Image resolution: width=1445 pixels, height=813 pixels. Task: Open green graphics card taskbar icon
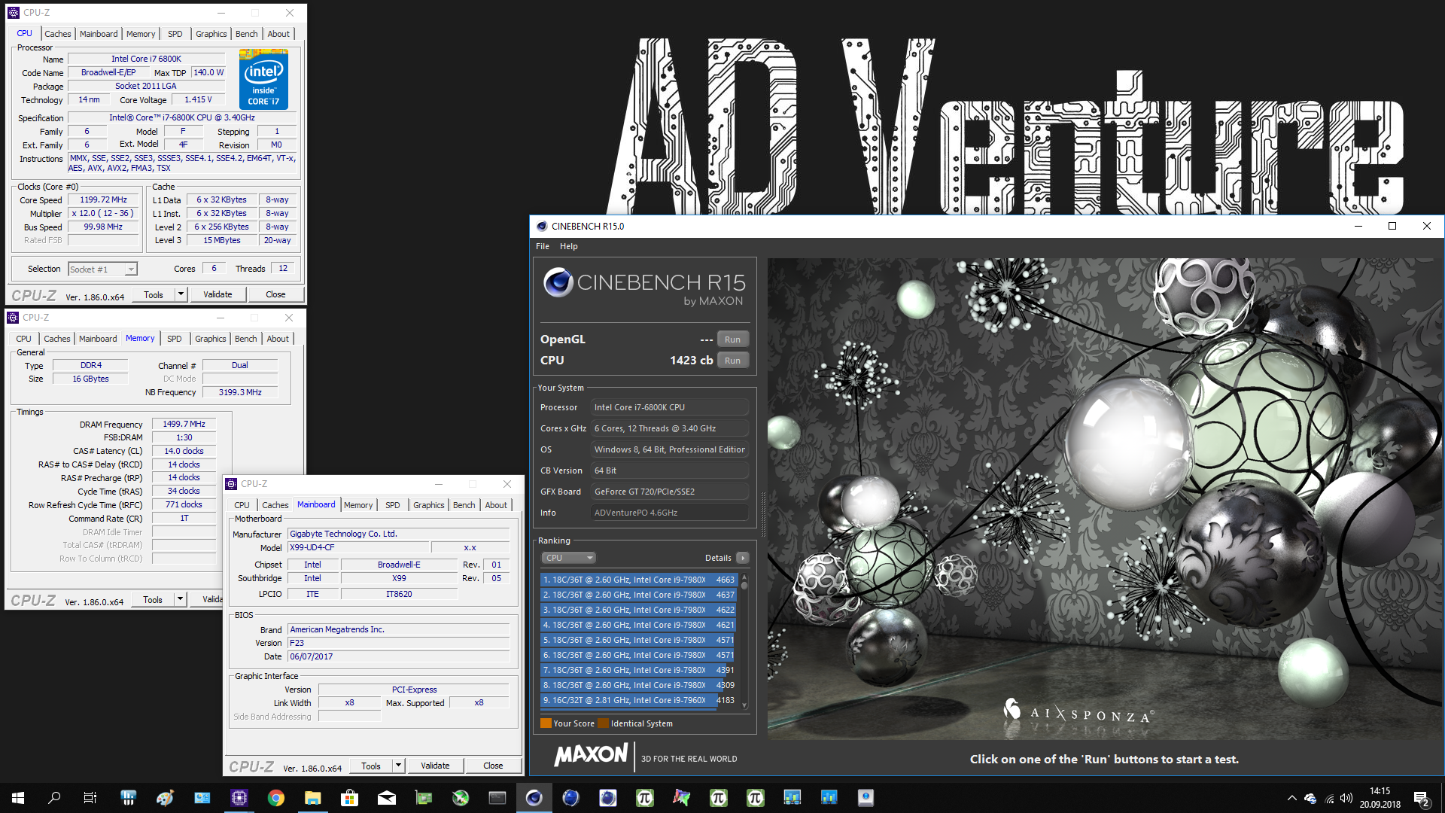click(424, 798)
